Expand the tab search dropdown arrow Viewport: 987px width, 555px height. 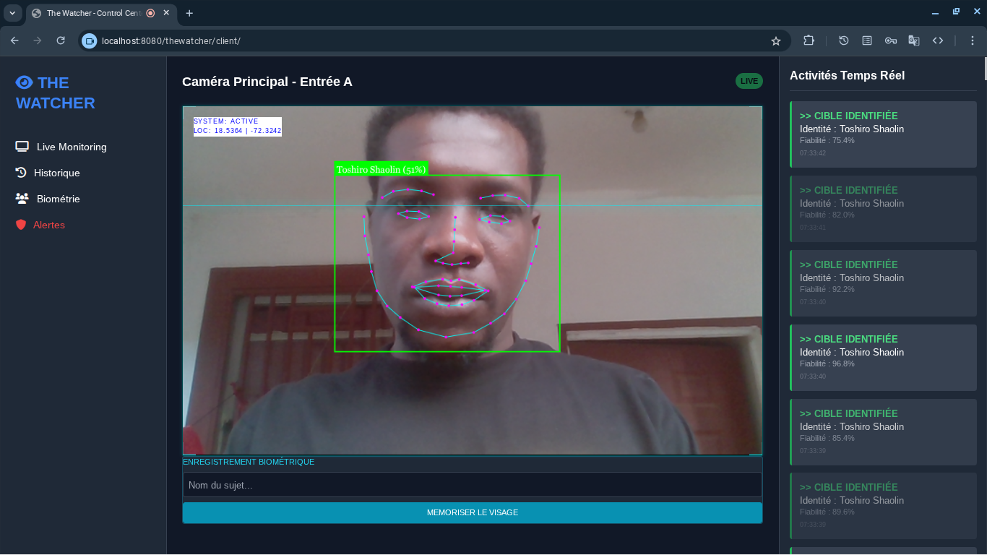click(12, 13)
